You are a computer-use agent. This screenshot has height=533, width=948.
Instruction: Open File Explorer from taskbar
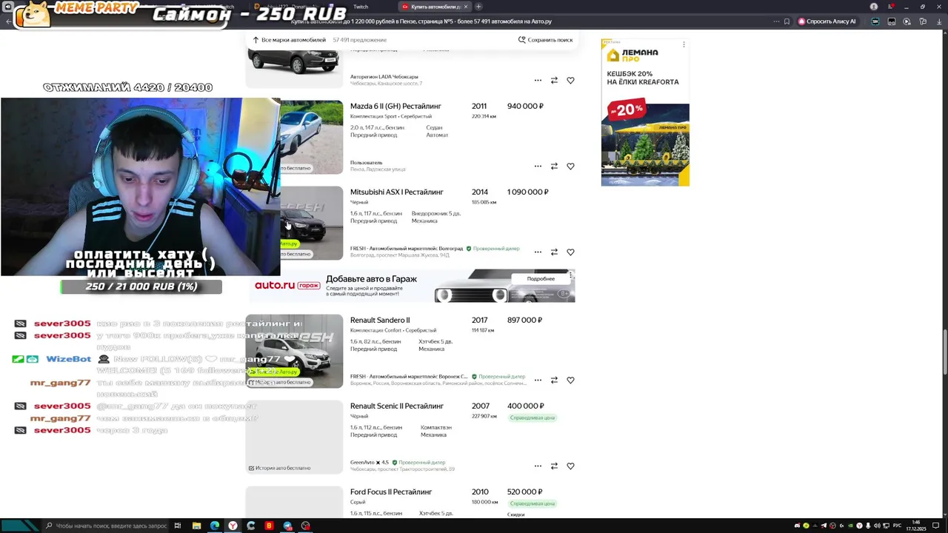(196, 526)
